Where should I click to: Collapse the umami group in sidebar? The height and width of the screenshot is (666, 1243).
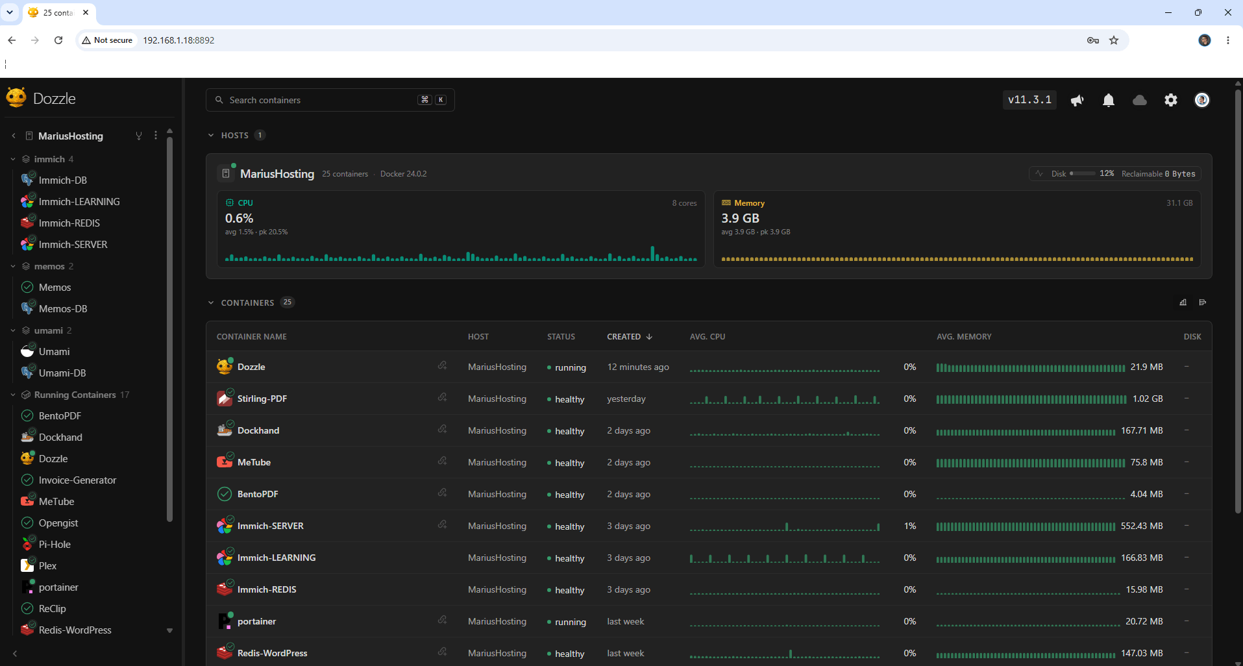[x=13, y=330]
